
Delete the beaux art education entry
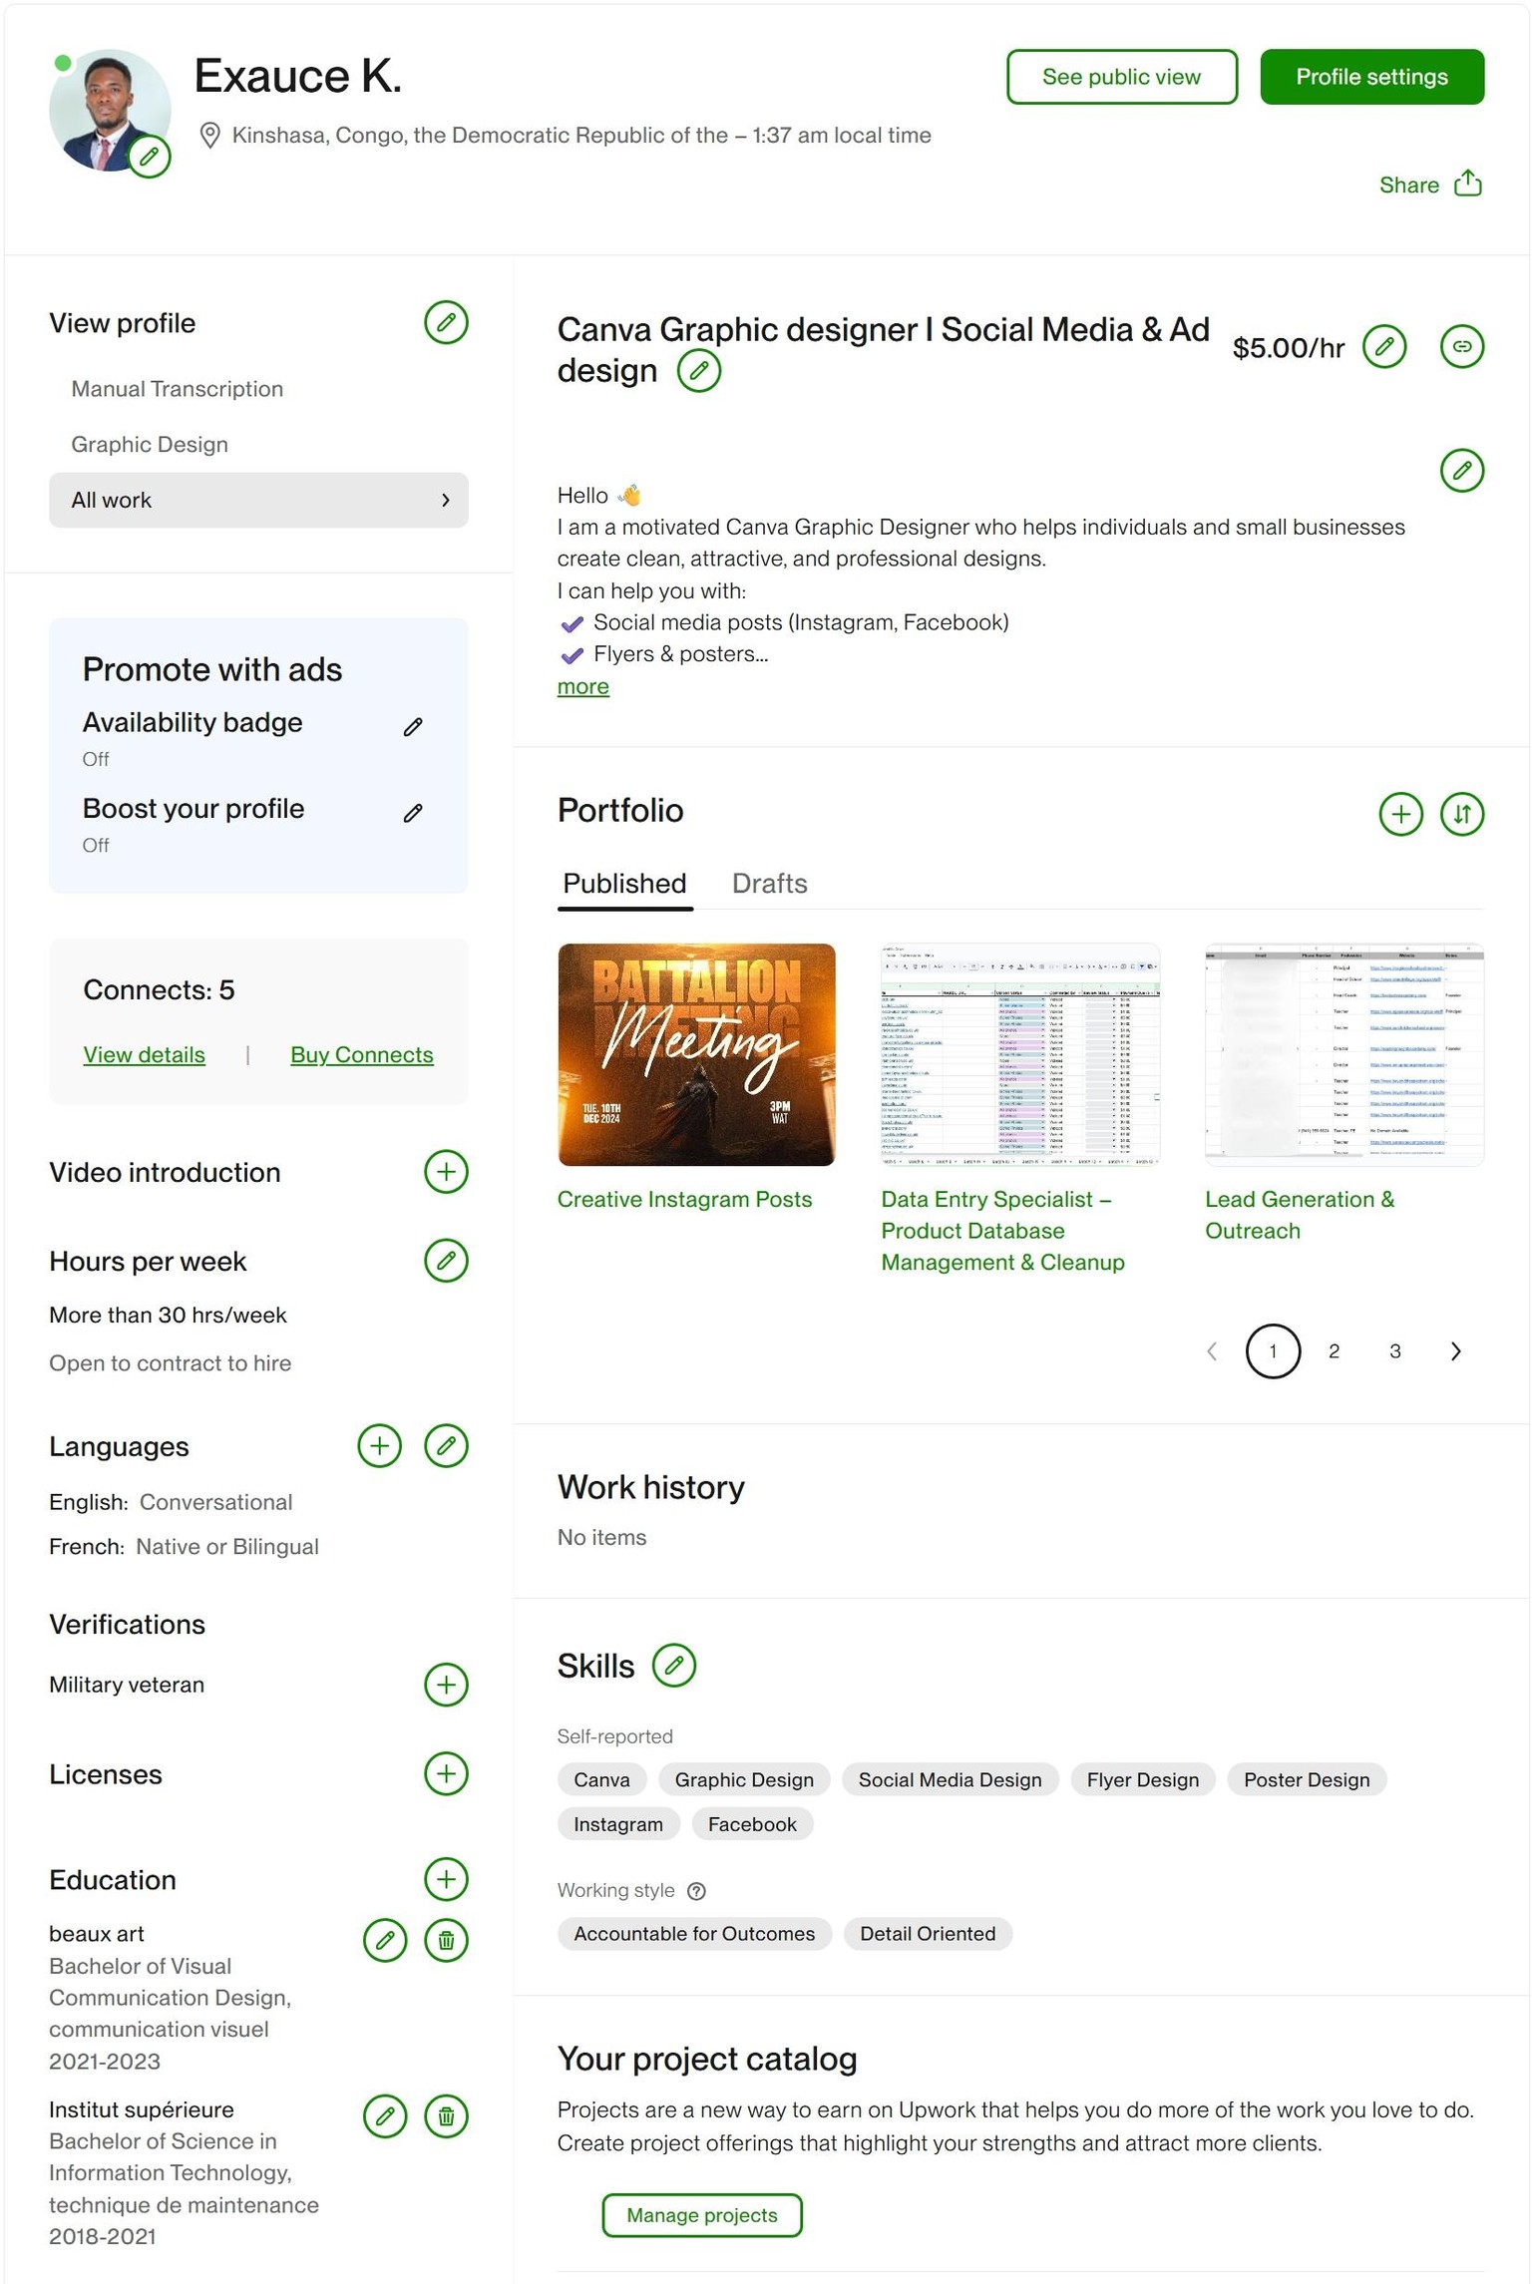pyautogui.click(x=446, y=1940)
